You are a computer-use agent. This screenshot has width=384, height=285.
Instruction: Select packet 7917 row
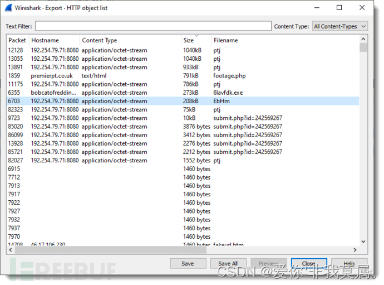[183, 195]
